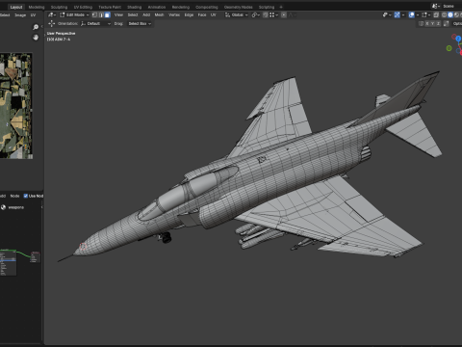Open Global transform orientation dropdown

click(x=237, y=14)
